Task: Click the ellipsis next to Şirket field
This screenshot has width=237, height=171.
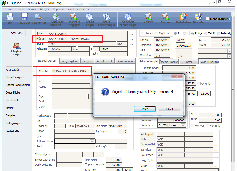Action: 131,34
